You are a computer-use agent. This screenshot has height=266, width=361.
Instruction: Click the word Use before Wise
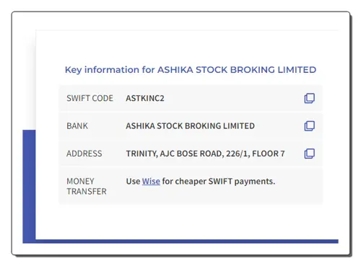coord(133,181)
